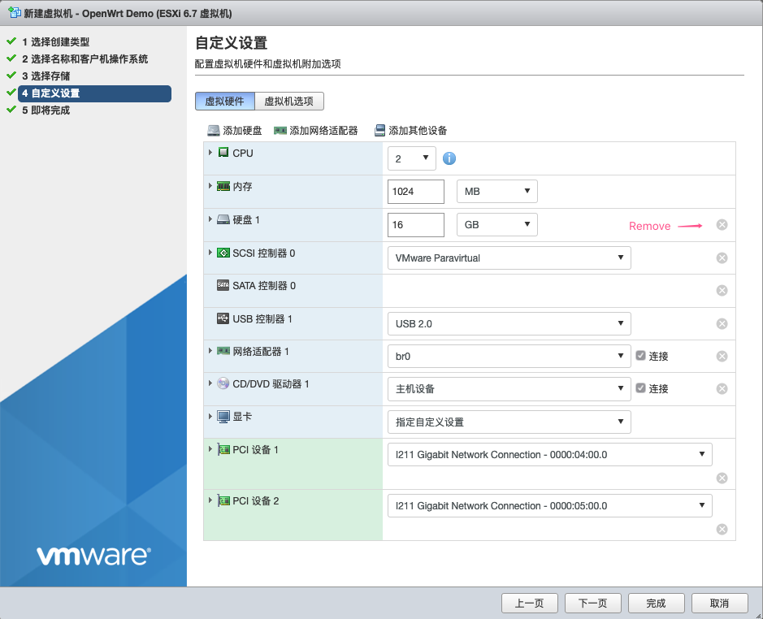The image size is (763, 619).
Task: Expand the PCI 设备 1 row
Action: (x=210, y=449)
